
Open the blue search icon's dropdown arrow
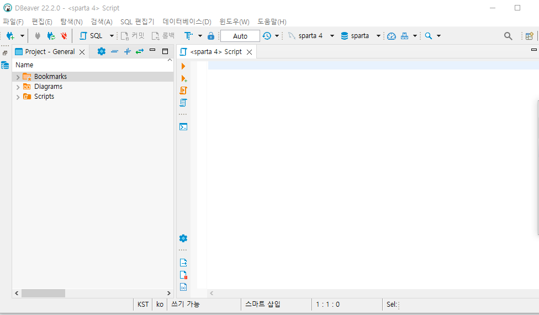point(438,36)
